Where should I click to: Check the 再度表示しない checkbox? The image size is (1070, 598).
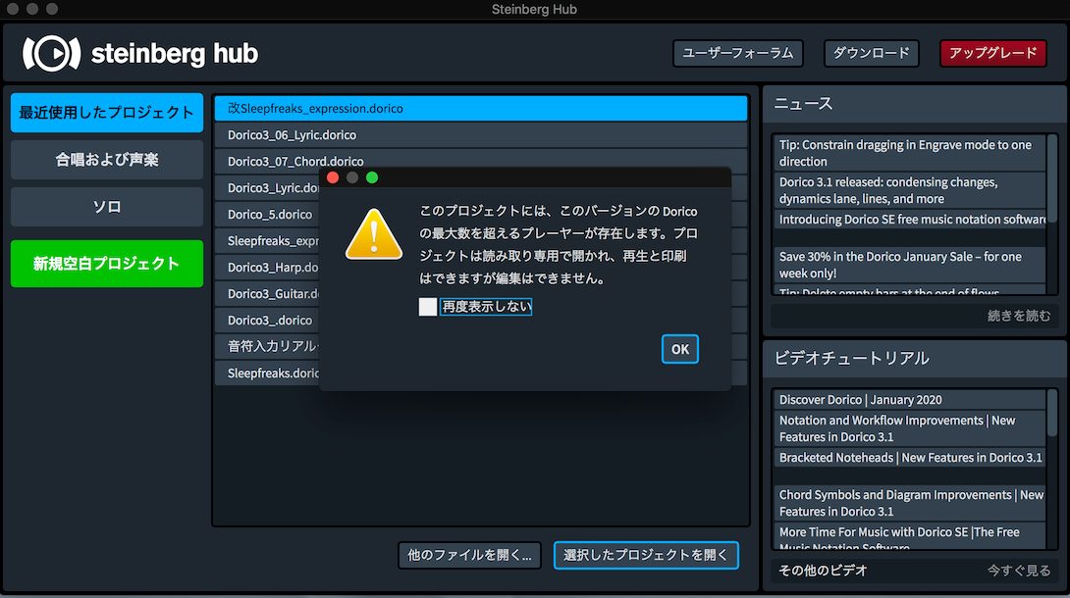click(x=428, y=307)
